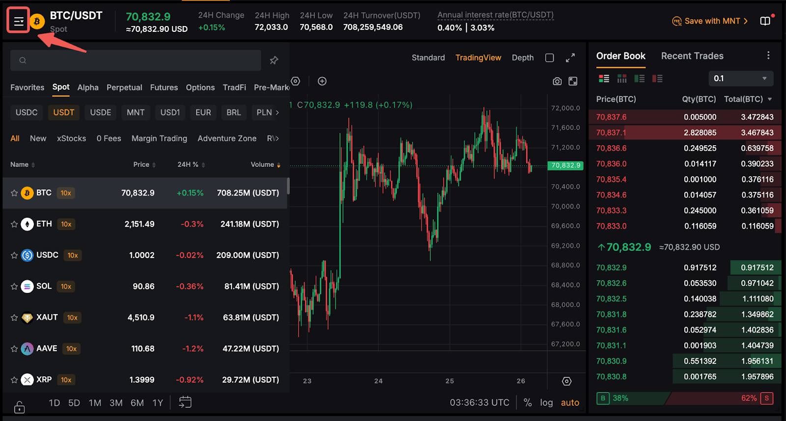Viewport: 786px width, 421px height.
Task: Expand the chart to fullscreen
Action: pyautogui.click(x=570, y=58)
